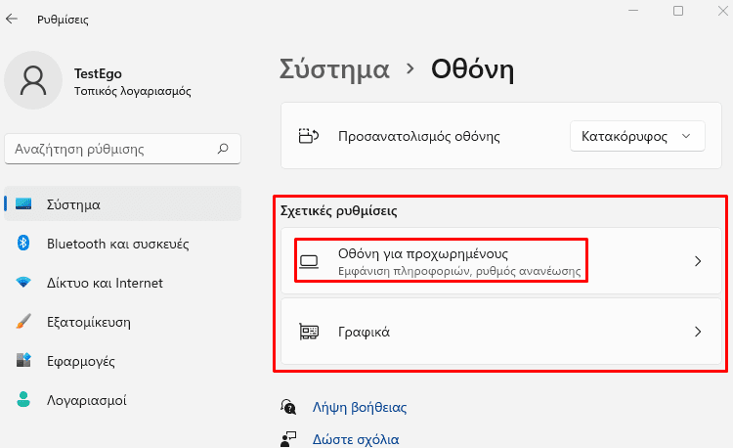Click the Λήψη βοήθειας headset icon
This screenshot has width=733, height=448.
(x=288, y=407)
